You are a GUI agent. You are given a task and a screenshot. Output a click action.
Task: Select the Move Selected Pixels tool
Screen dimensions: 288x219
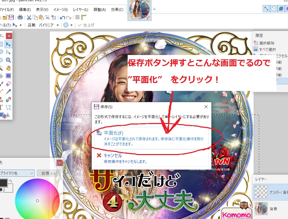8,44
